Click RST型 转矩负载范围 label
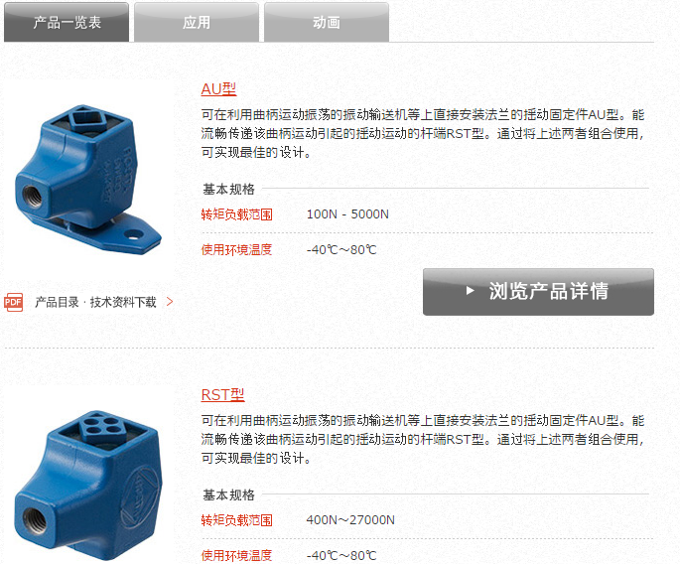 click(x=237, y=519)
